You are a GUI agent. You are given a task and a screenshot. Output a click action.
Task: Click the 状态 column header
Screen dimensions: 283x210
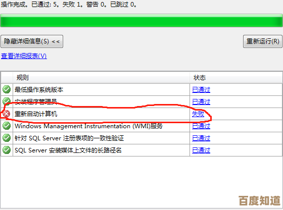pyautogui.click(x=236, y=78)
